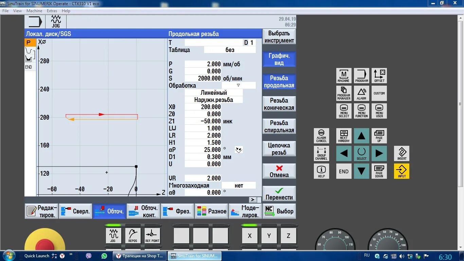The height and width of the screenshot is (261, 464).
Task: Open the Machine menu
Action: [34, 11]
